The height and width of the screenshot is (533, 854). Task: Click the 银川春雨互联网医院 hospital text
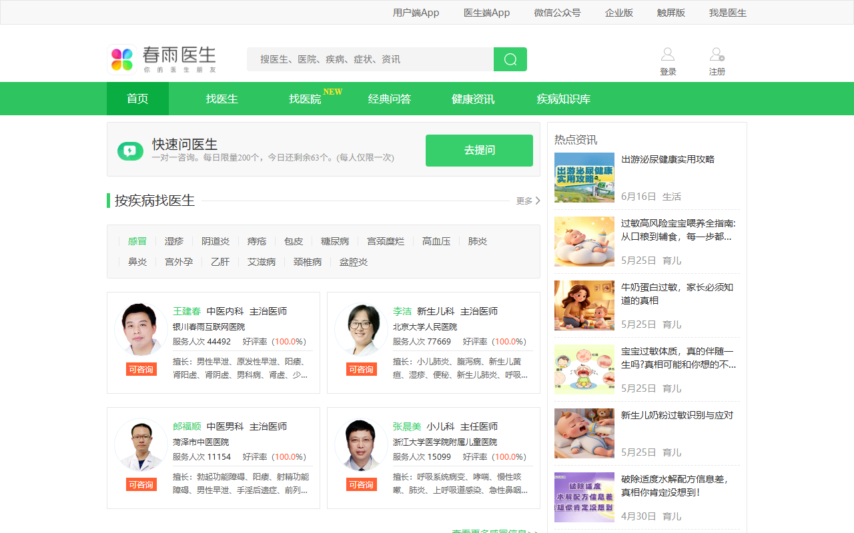209,327
